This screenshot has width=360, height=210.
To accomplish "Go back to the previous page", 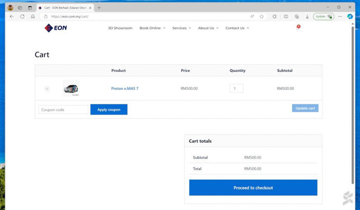I will point(12,16).
